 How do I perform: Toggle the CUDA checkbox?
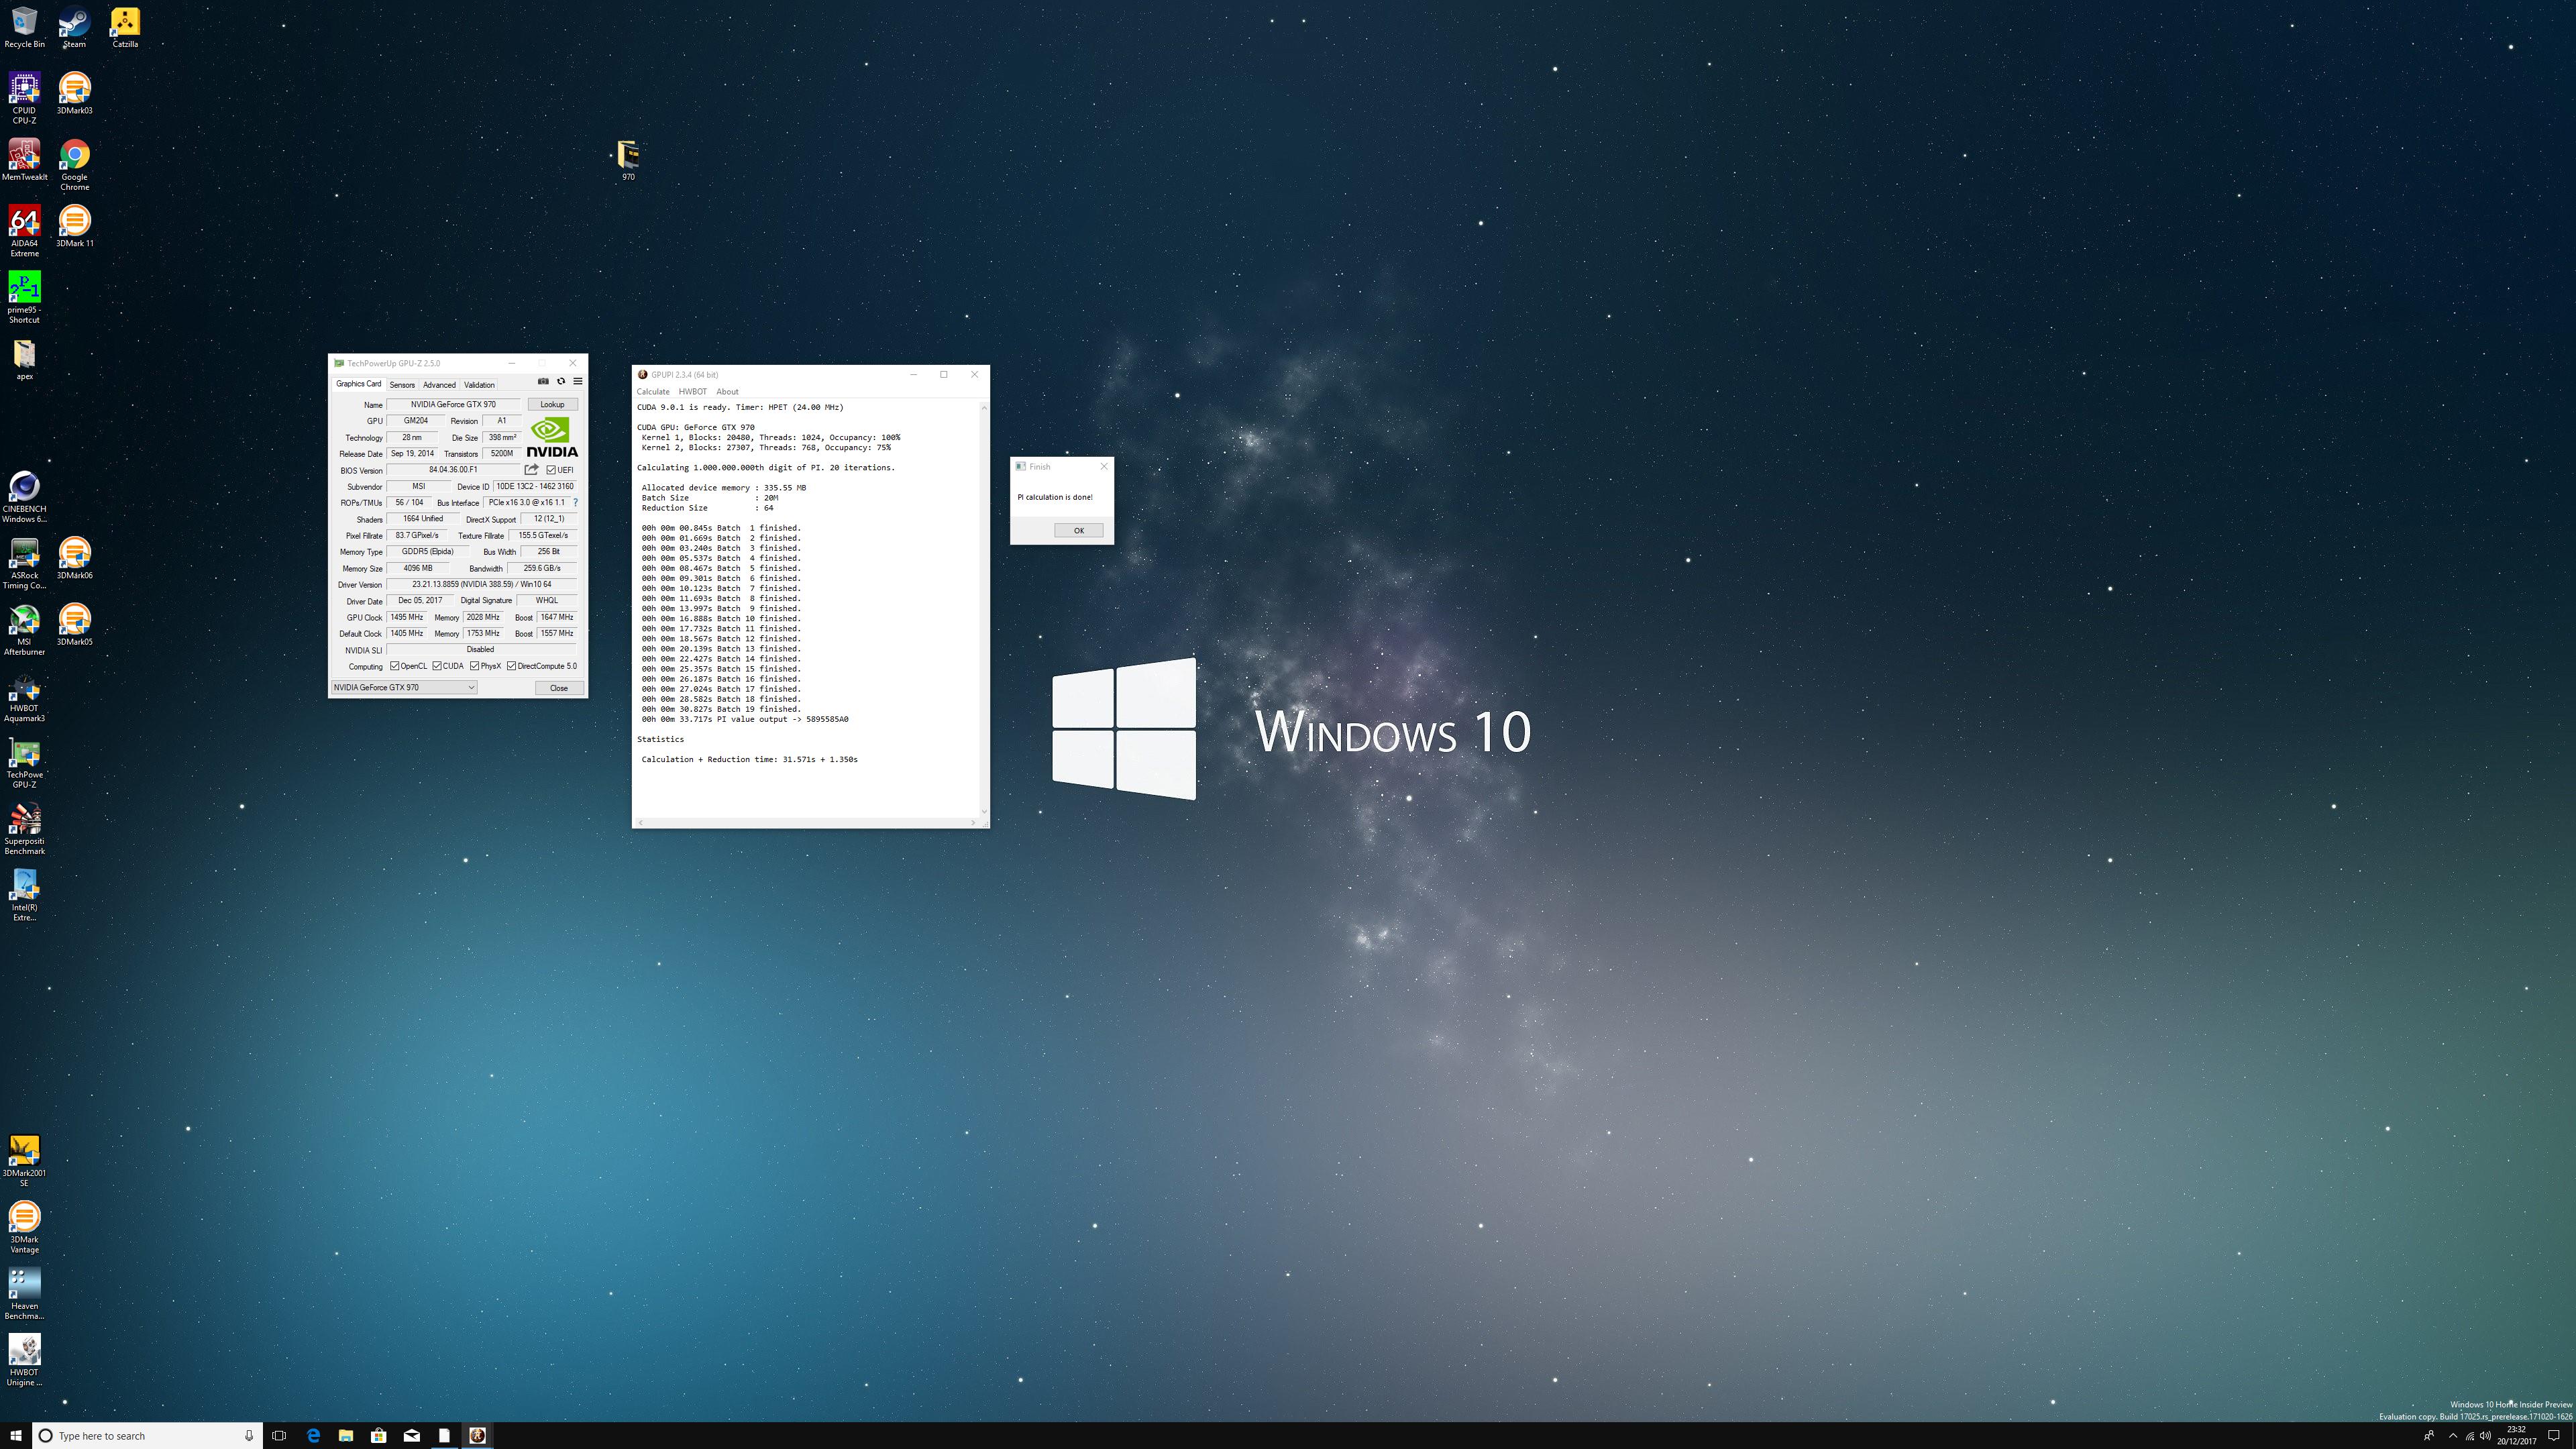point(437,666)
